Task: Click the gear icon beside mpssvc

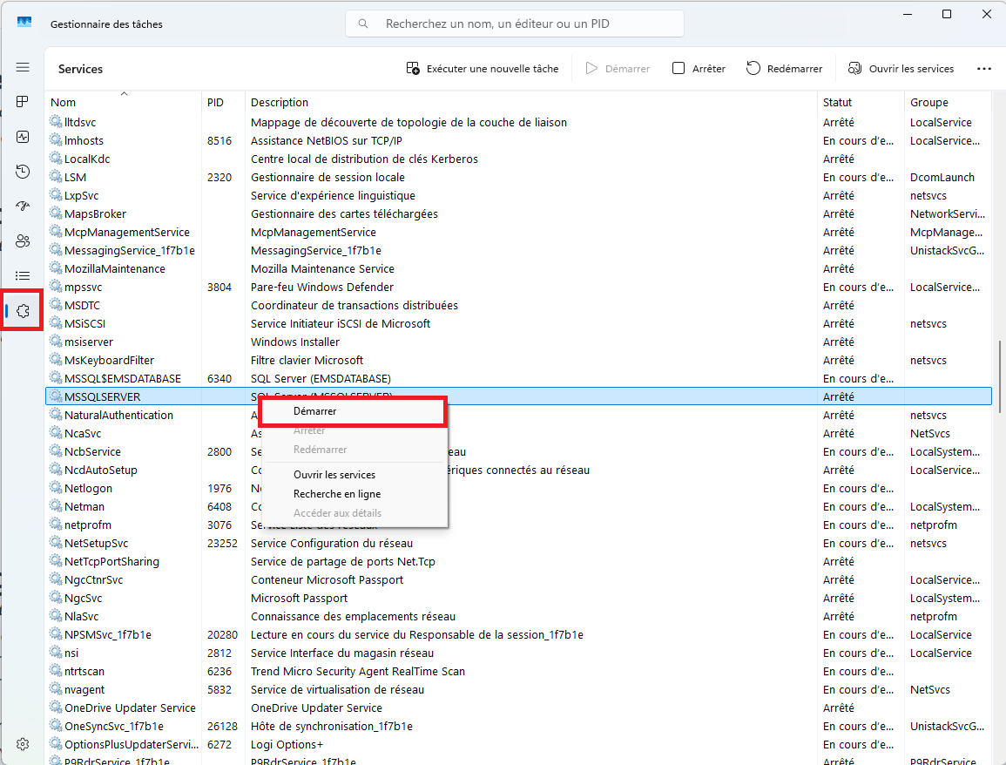Action: point(56,287)
